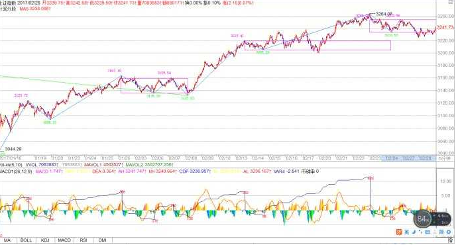
Task: Click the 指 button at bottom right
Action: coord(450,240)
